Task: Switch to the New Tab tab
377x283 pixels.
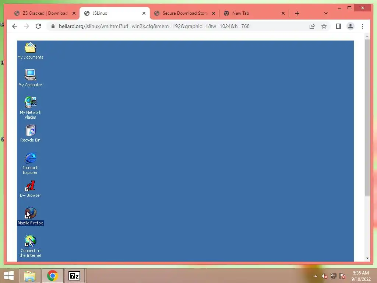Action: coord(254,13)
